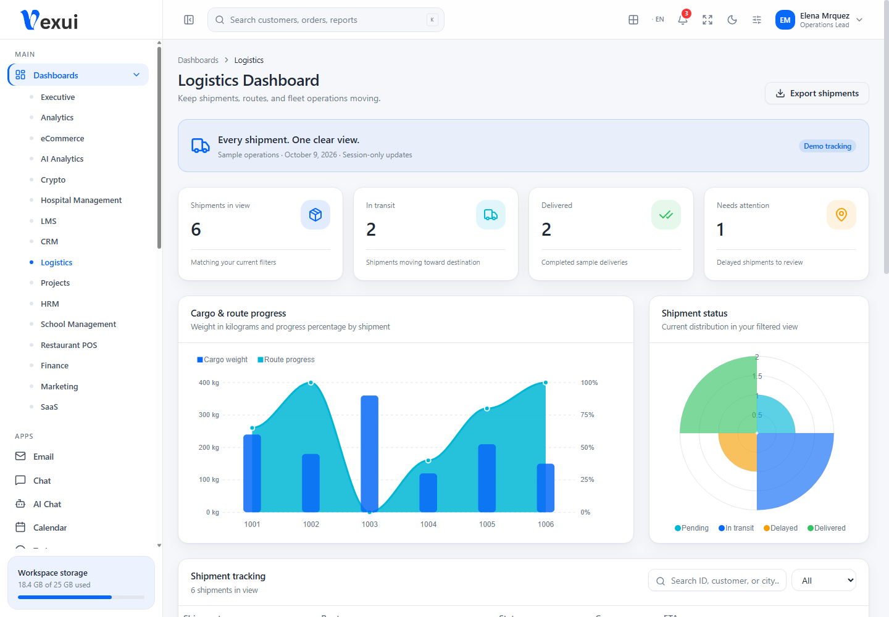889x617 pixels.
Task: Open the EN language selector
Action: [659, 20]
